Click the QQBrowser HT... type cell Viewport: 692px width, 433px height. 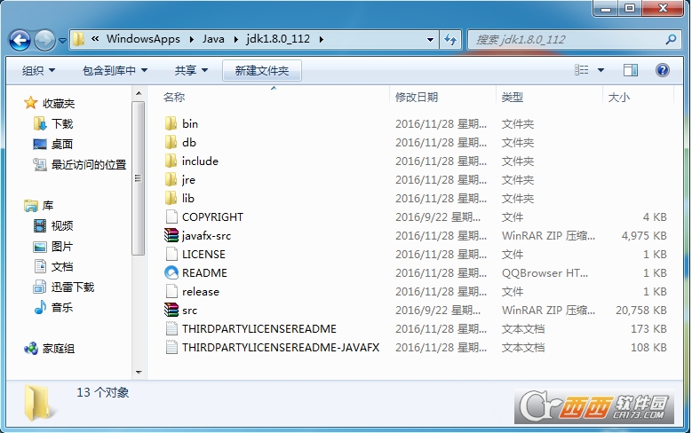pos(545,273)
